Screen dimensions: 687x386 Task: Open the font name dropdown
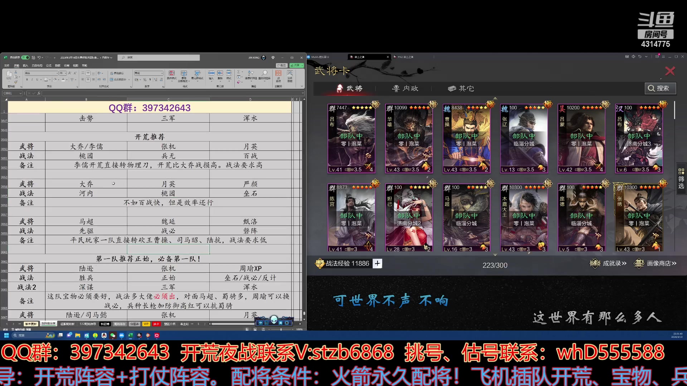coord(57,73)
